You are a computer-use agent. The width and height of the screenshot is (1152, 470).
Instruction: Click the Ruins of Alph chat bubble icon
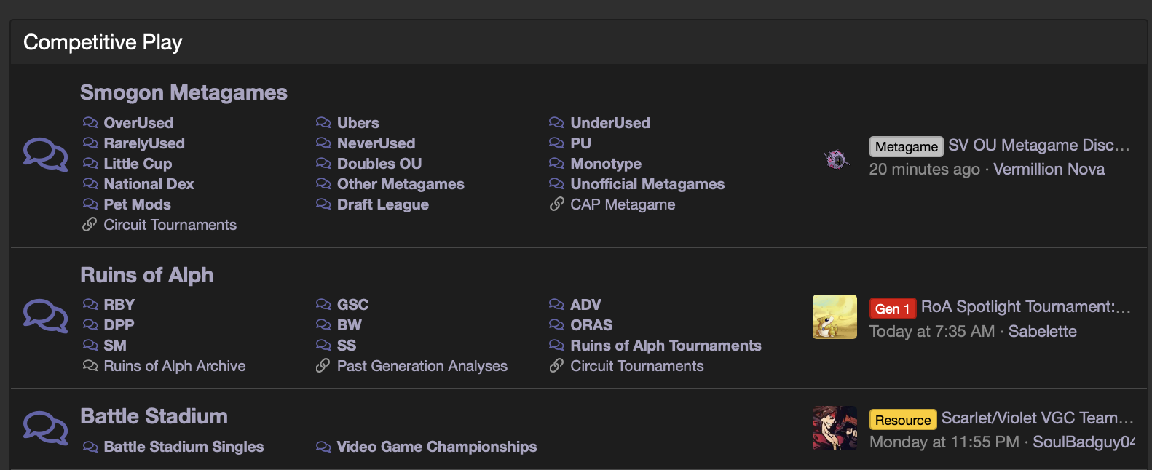[45, 316]
